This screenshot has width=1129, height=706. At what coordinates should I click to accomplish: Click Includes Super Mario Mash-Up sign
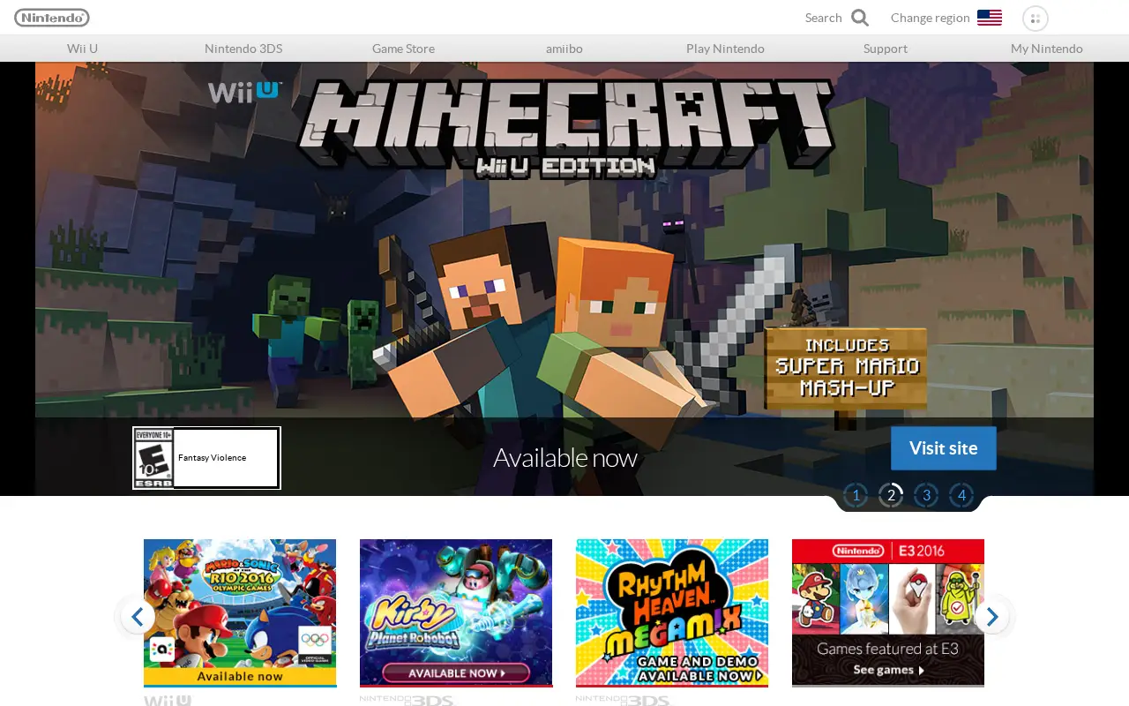click(x=847, y=368)
